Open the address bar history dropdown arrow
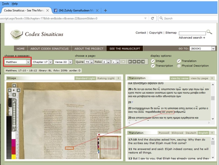Image resolution: width=219 pixels, height=165 pixels. click(x=145, y=18)
